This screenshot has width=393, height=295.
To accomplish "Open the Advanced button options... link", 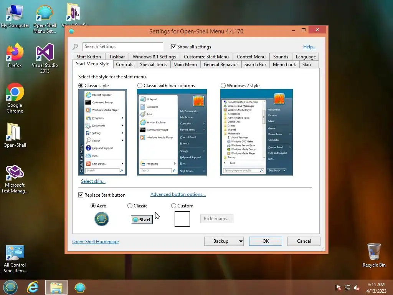I will point(178,194).
